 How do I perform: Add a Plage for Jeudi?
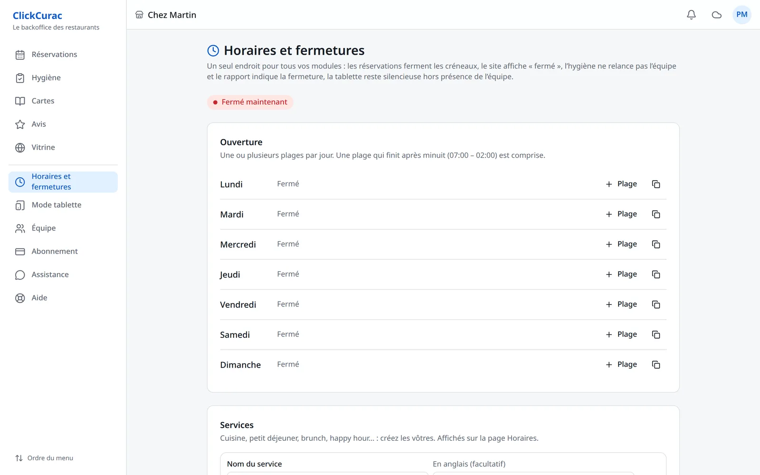pos(621,275)
